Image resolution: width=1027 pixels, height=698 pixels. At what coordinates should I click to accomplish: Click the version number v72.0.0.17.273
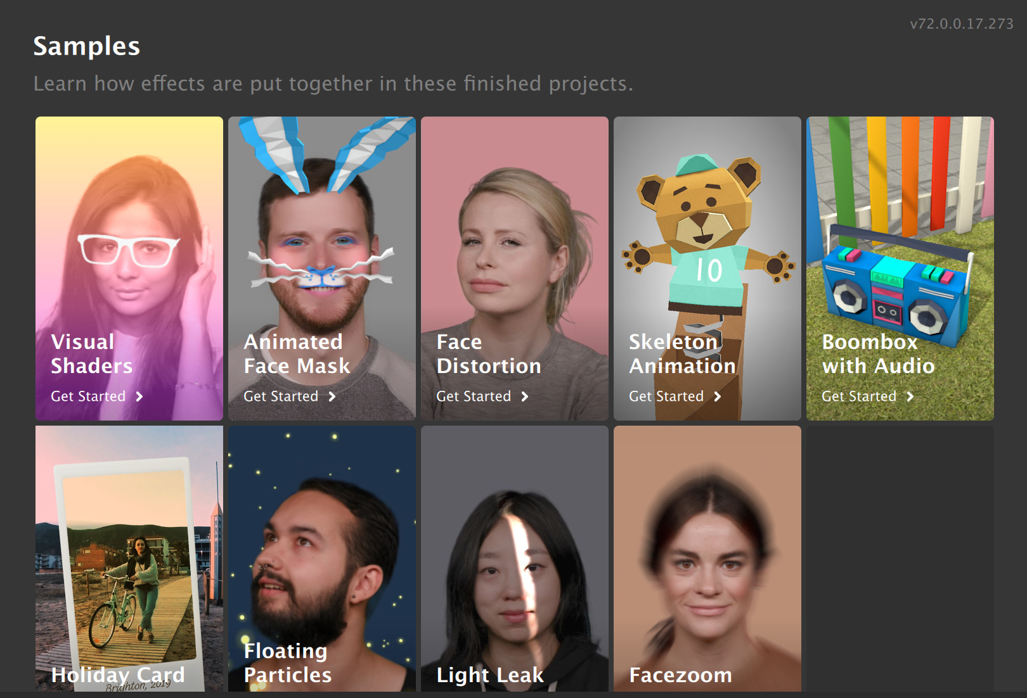(960, 25)
